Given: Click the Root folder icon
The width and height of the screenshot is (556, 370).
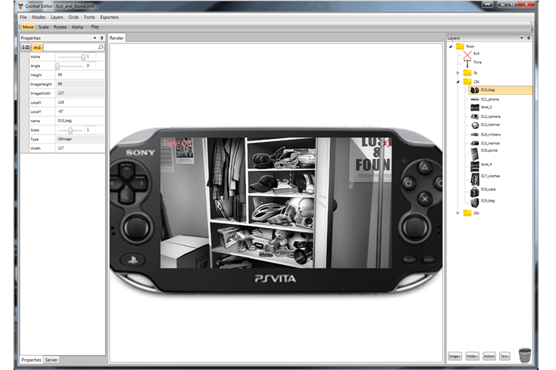Looking at the screenshot, I should (460, 46).
